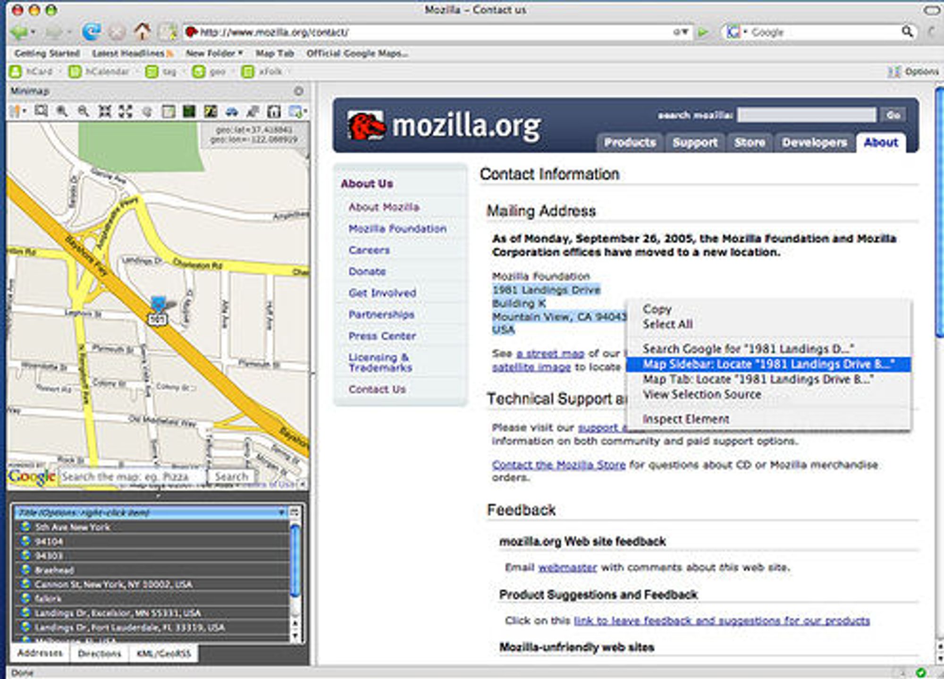Image resolution: width=944 pixels, height=679 pixels.
Task: Click the tag microformat button
Action: pos(161,71)
